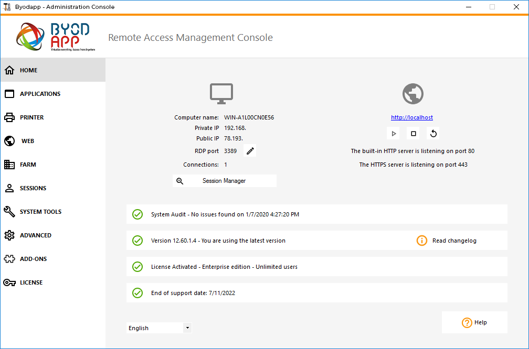Click End of support date text
The width and height of the screenshot is (529, 349).
coord(193,293)
